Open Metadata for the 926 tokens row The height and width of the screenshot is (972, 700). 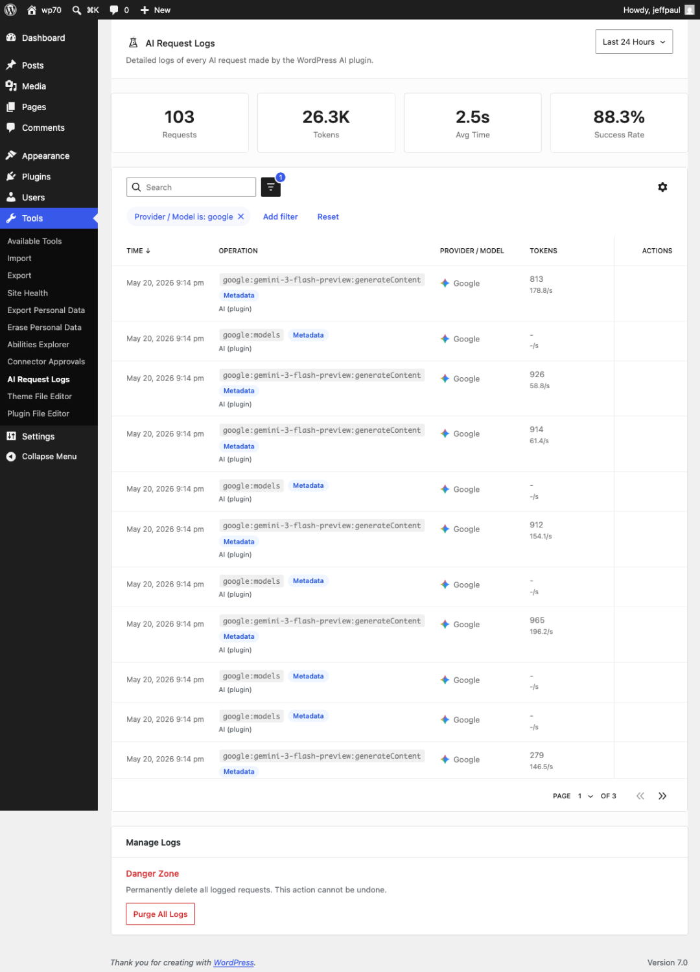[x=239, y=391]
